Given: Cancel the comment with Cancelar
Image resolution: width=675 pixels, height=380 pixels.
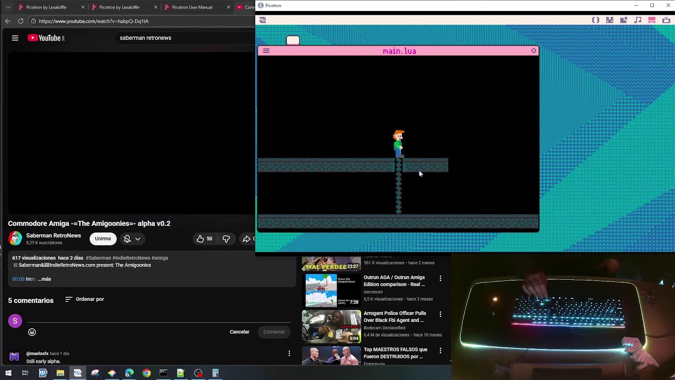Looking at the screenshot, I should click(239, 332).
